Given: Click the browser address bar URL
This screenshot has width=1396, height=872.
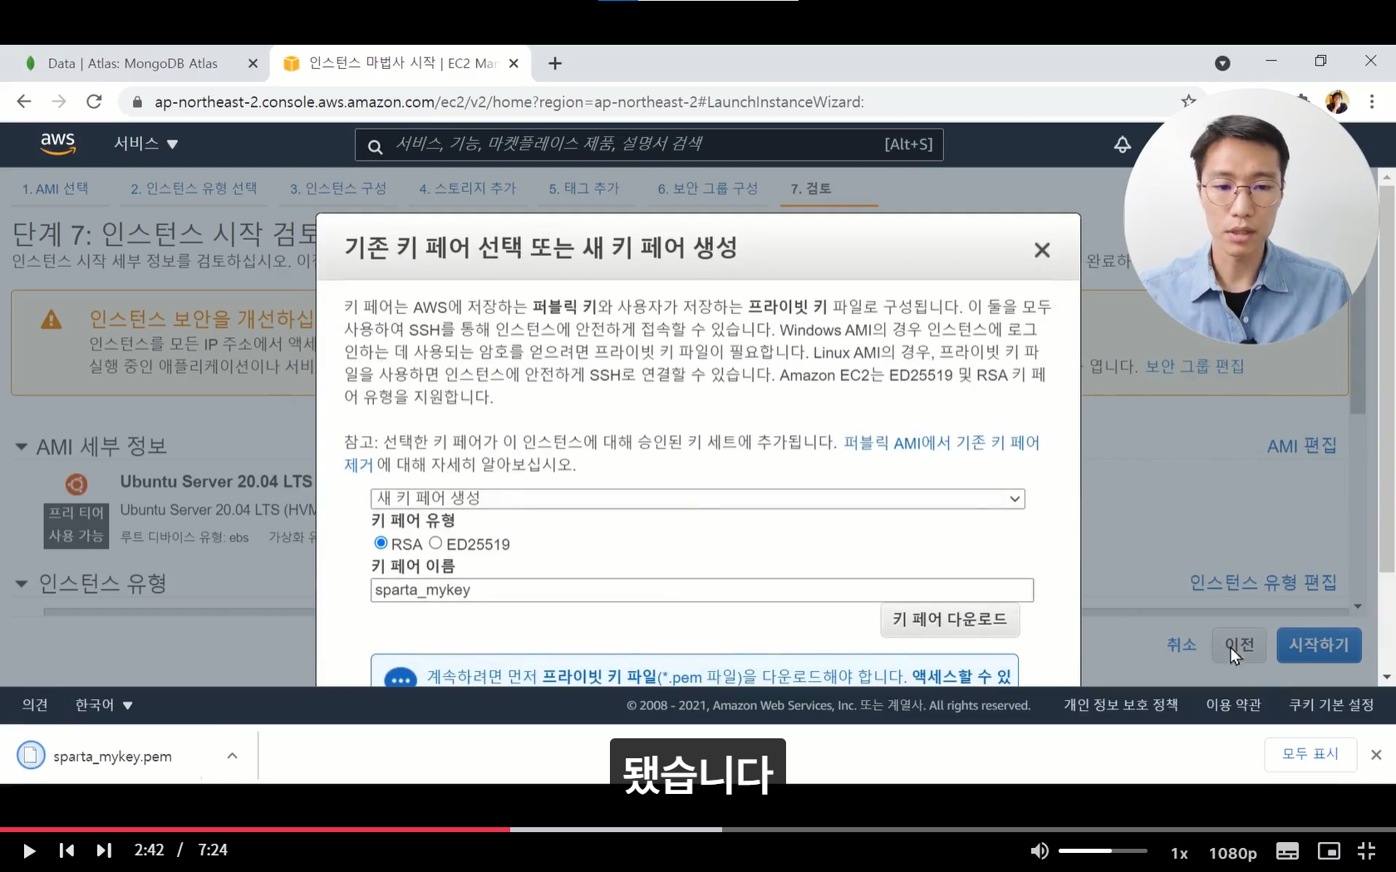Looking at the screenshot, I should (509, 102).
